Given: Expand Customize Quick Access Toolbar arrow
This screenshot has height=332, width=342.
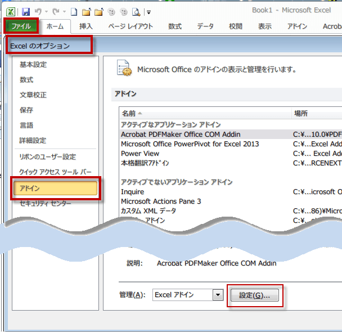Looking at the screenshot, I should [148, 12].
